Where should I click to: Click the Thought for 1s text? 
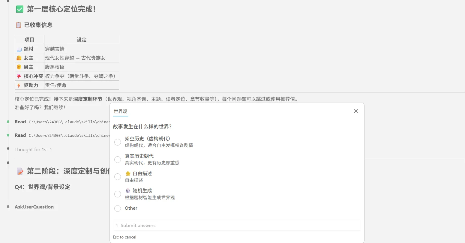point(30,149)
